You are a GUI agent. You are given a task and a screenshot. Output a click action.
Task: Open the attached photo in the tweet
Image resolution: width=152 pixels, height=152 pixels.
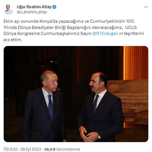click(76, 94)
